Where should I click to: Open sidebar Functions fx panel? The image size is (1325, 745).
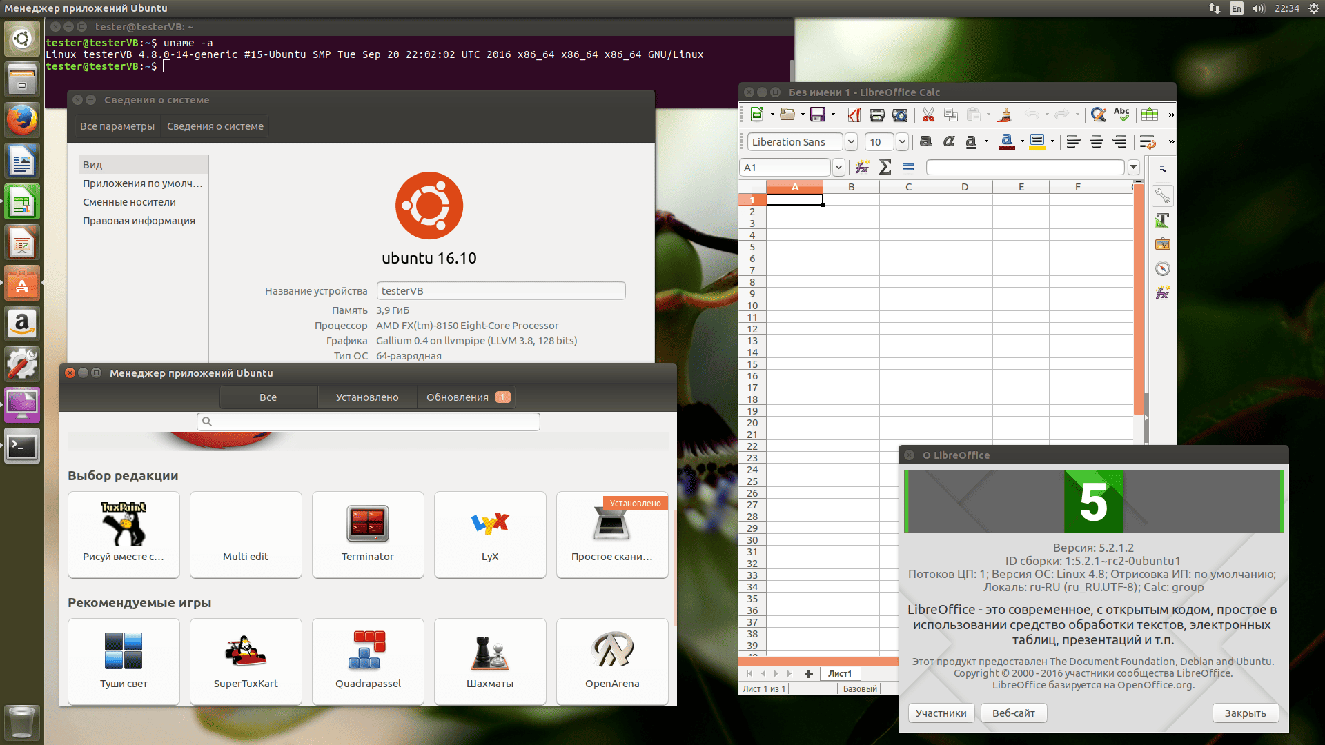click(1163, 292)
